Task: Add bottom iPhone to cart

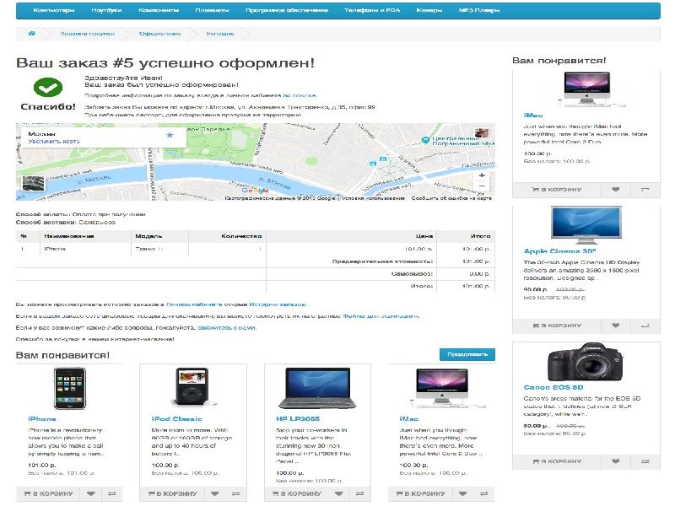Action: [48, 493]
